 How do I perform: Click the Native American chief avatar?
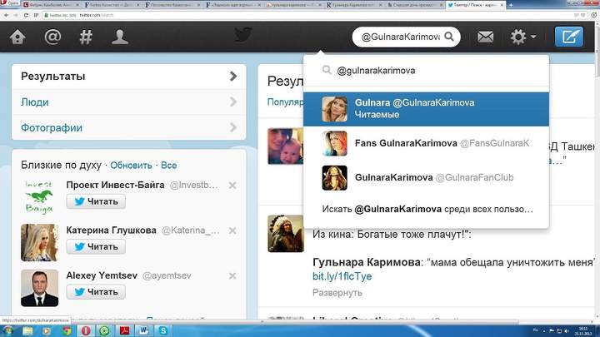[x=286, y=234]
